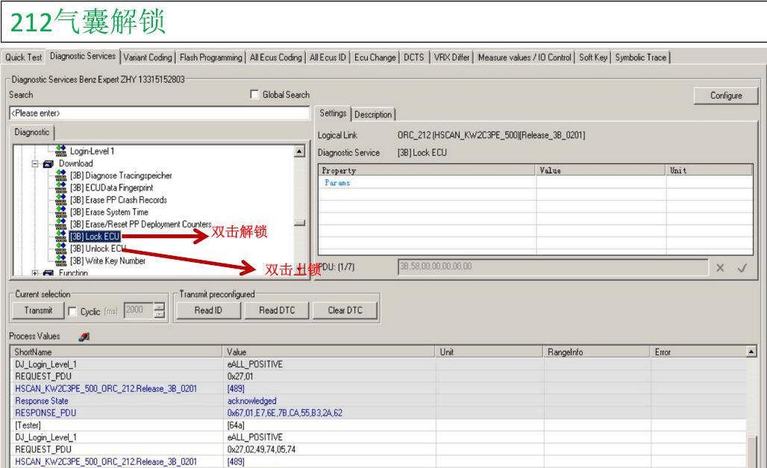Increase the cyclic interval with spinner up arrow
The image size is (767, 468).
pyautogui.click(x=158, y=307)
